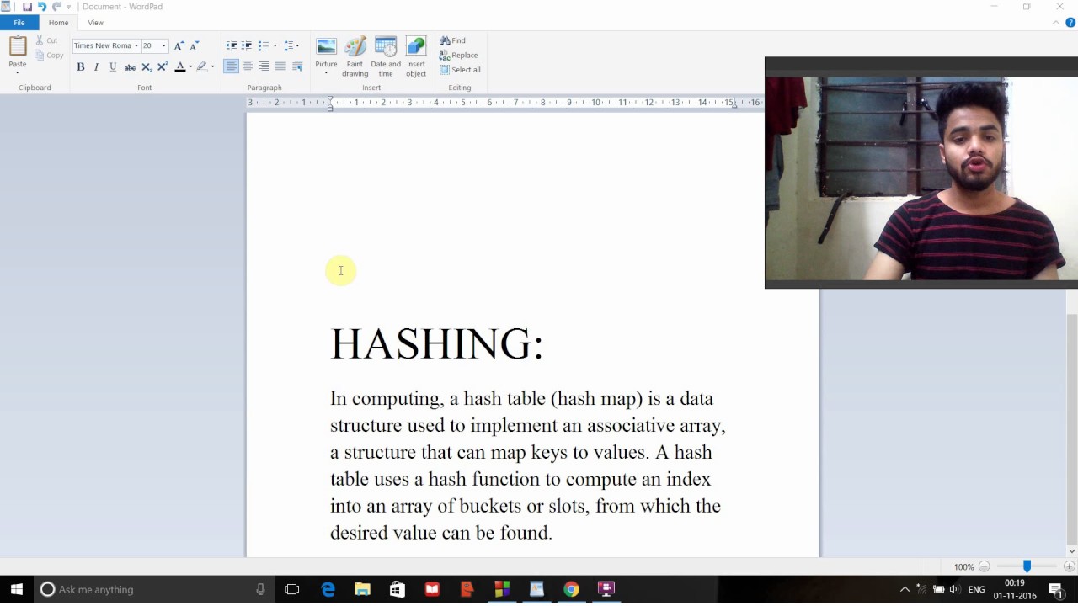Open the Paragraph dialog icon
This screenshot has width=1078, height=606.
click(297, 66)
